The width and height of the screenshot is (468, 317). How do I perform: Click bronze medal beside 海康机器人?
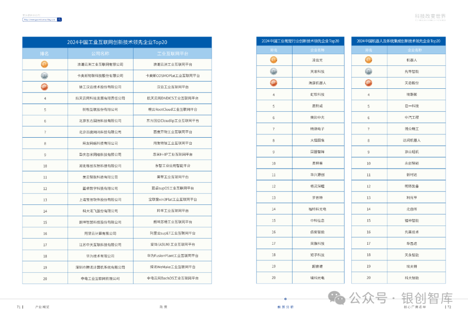click(x=274, y=83)
